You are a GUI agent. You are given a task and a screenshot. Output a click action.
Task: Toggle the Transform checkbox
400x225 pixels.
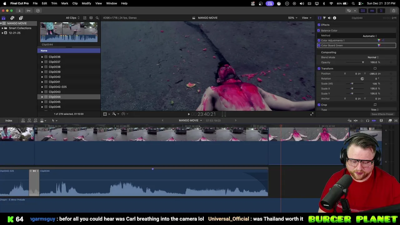(x=319, y=68)
